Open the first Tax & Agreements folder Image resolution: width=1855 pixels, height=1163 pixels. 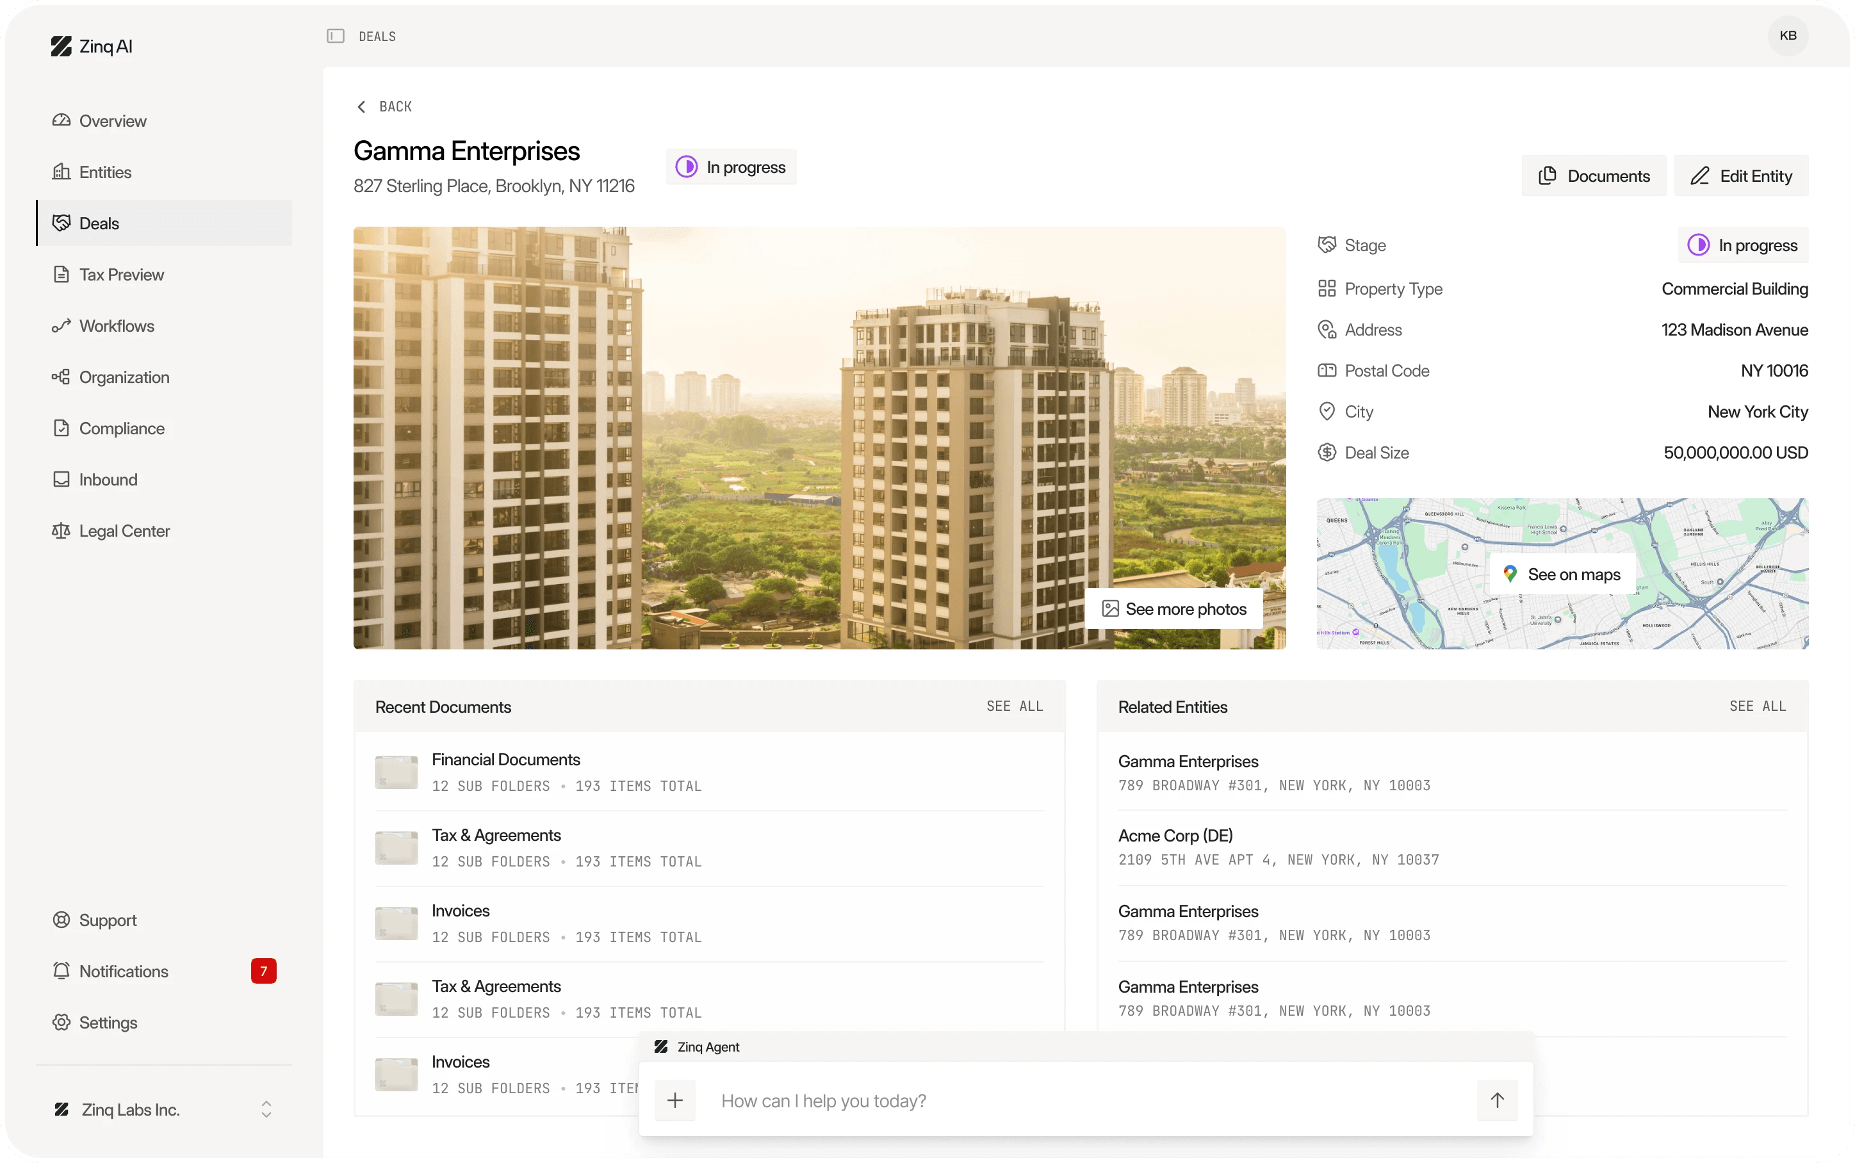(x=709, y=848)
